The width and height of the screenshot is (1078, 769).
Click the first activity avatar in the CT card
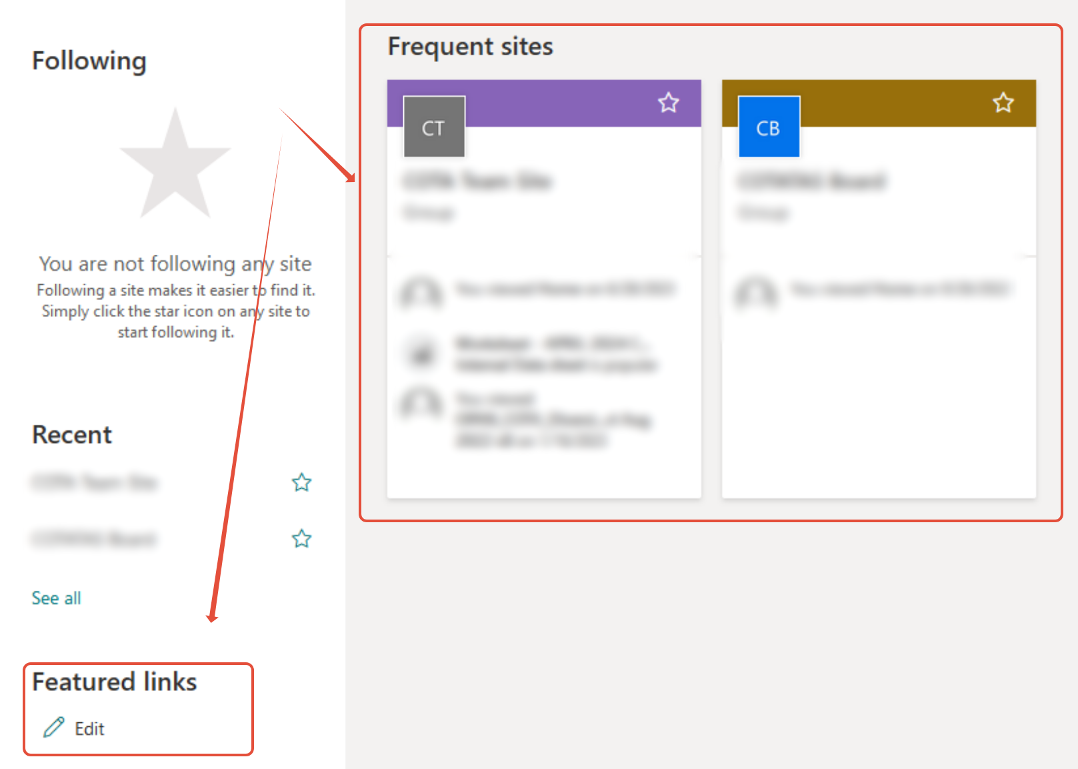pos(421,291)
